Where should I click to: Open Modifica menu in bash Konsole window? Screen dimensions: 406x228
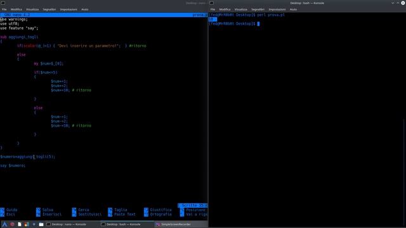[225, 9]
